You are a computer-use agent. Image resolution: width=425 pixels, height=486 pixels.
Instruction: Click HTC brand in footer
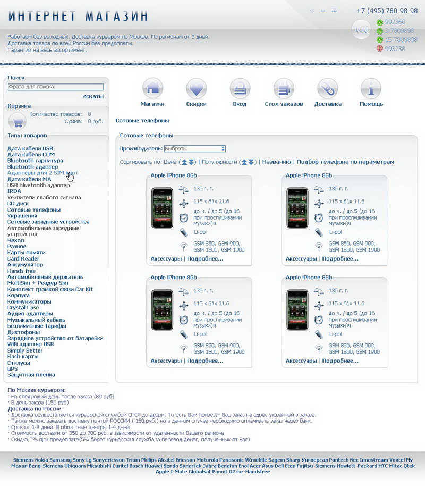pos(383,466)
